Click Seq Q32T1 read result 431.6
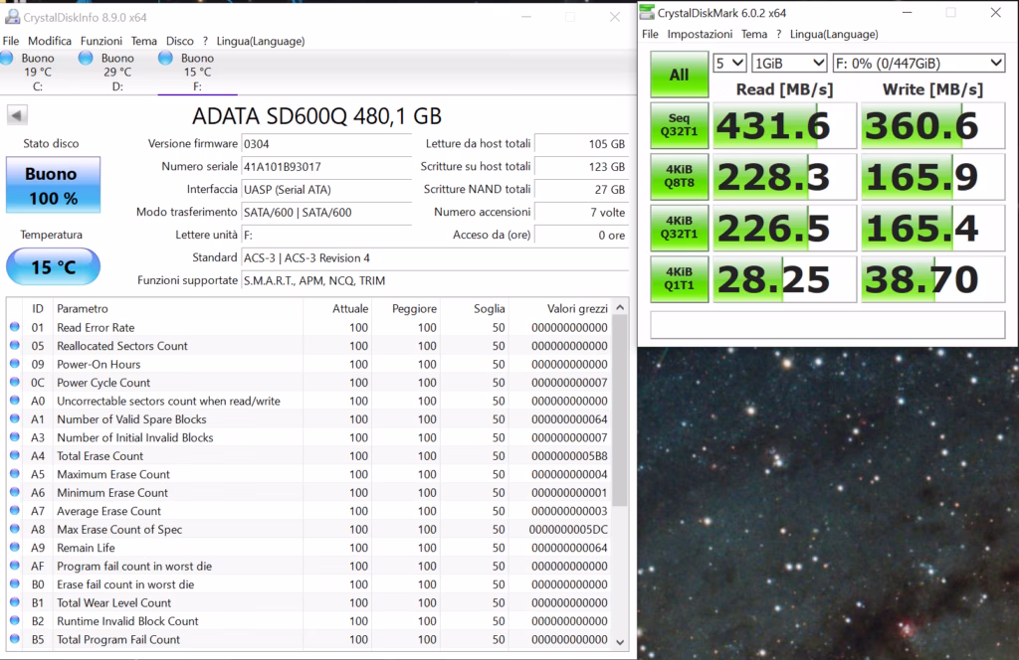1019x660 pixels. (784, 125)
